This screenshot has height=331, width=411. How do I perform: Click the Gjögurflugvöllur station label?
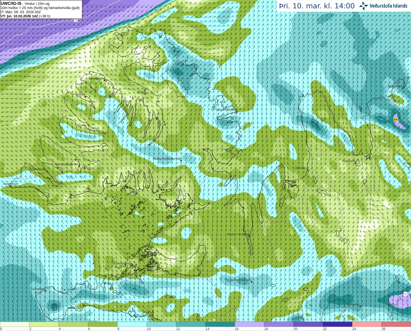(x=226, y=110)
